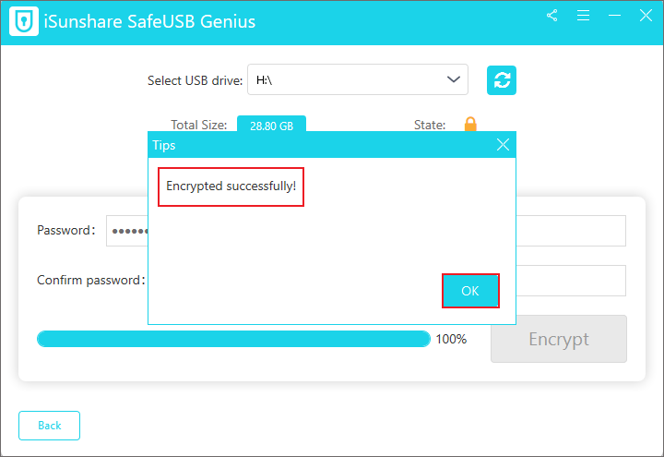This screenshot has height=457, width=664.
Task: Open the share options icon
Action: pos(552,16)
